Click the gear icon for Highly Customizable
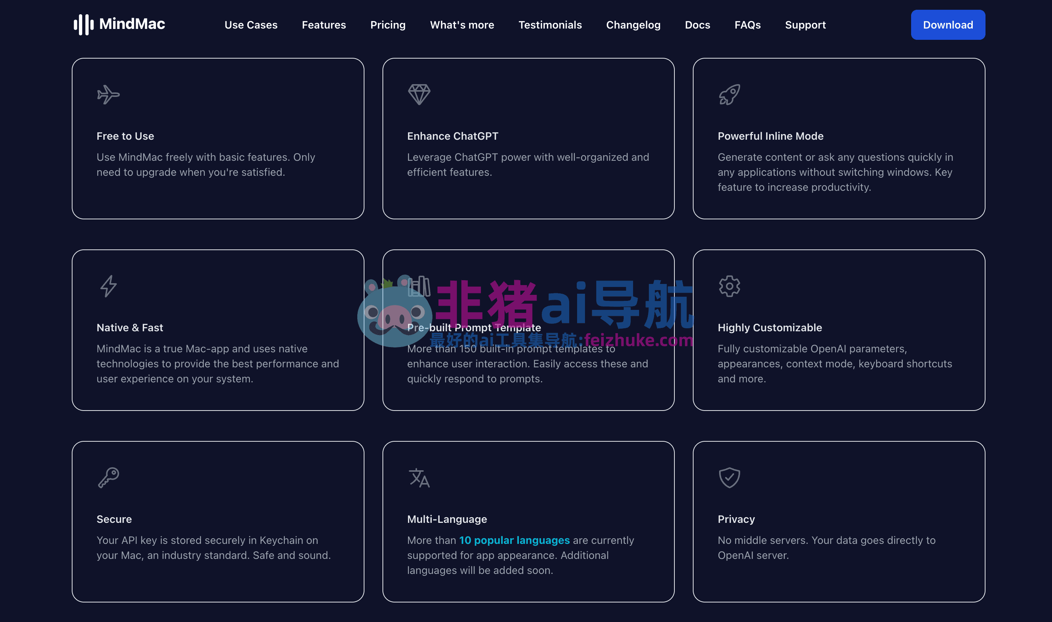The width and height of the screenshot is (1052, 622). tap(729, 286)
